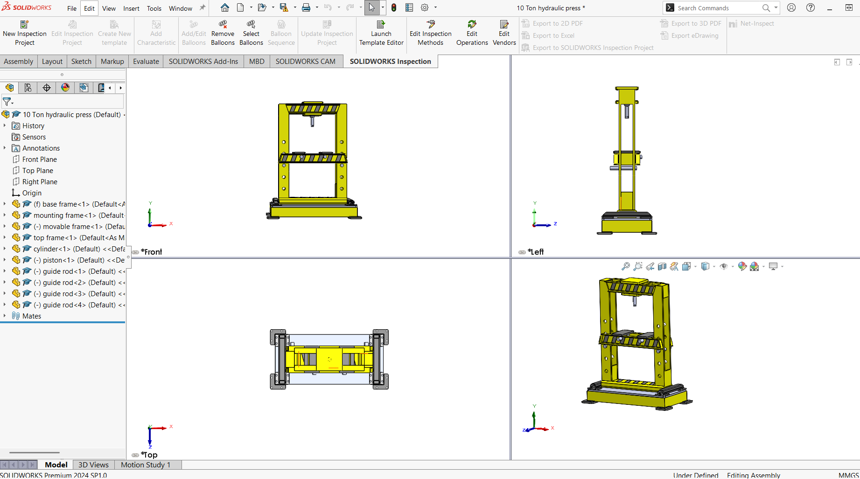Click the Zoom to Fit magnifier icon
Image resolution: width=860 pixels, height=479 pixels.
(626, 266)
